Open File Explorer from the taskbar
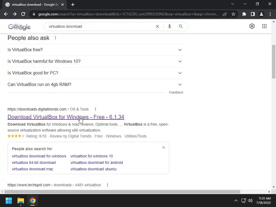The image size is (276, 207). (20, 201)
